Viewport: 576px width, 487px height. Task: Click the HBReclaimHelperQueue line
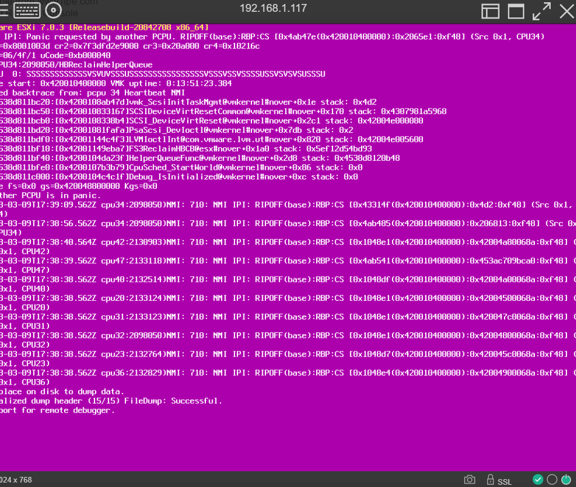tap(76, 65)
